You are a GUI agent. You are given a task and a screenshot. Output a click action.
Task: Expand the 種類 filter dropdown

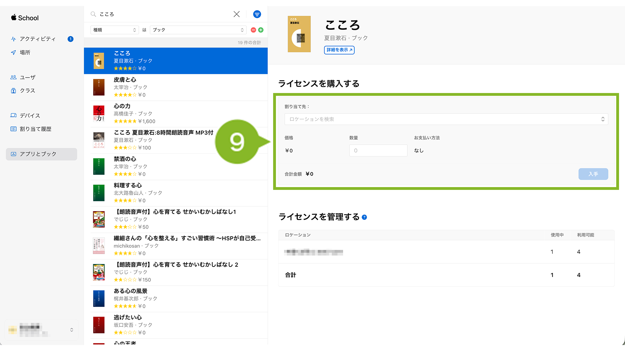coord(114,30)
